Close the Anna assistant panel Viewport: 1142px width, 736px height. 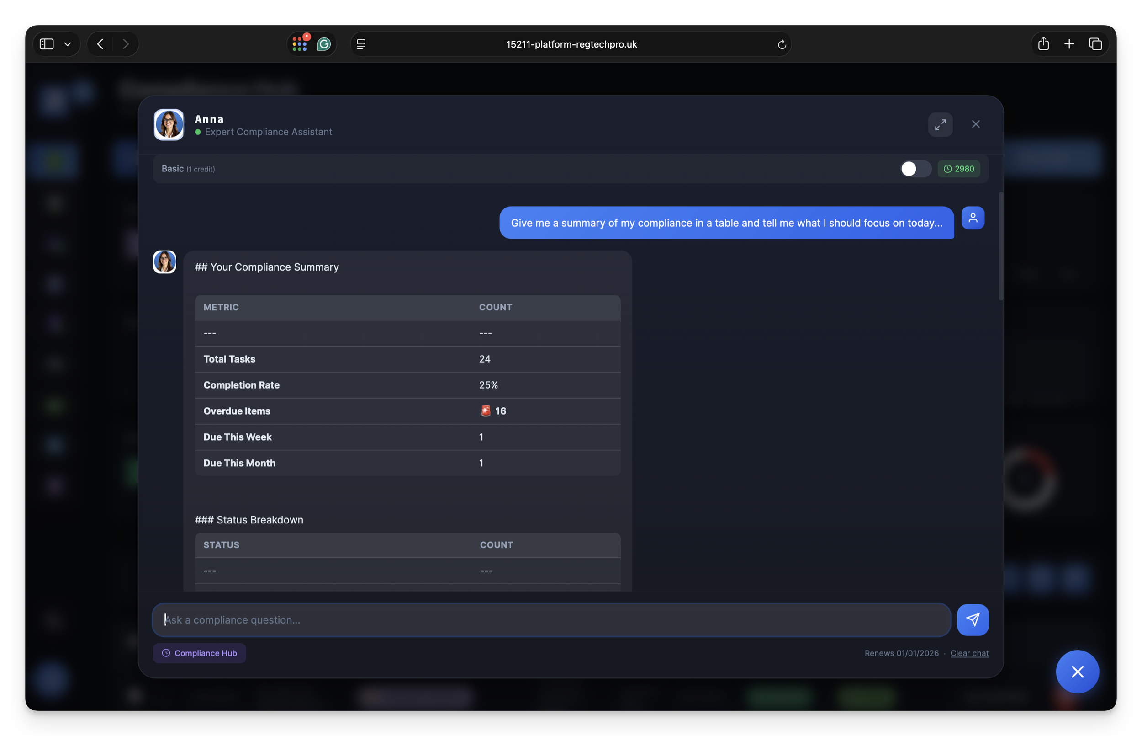coord(975,124)
